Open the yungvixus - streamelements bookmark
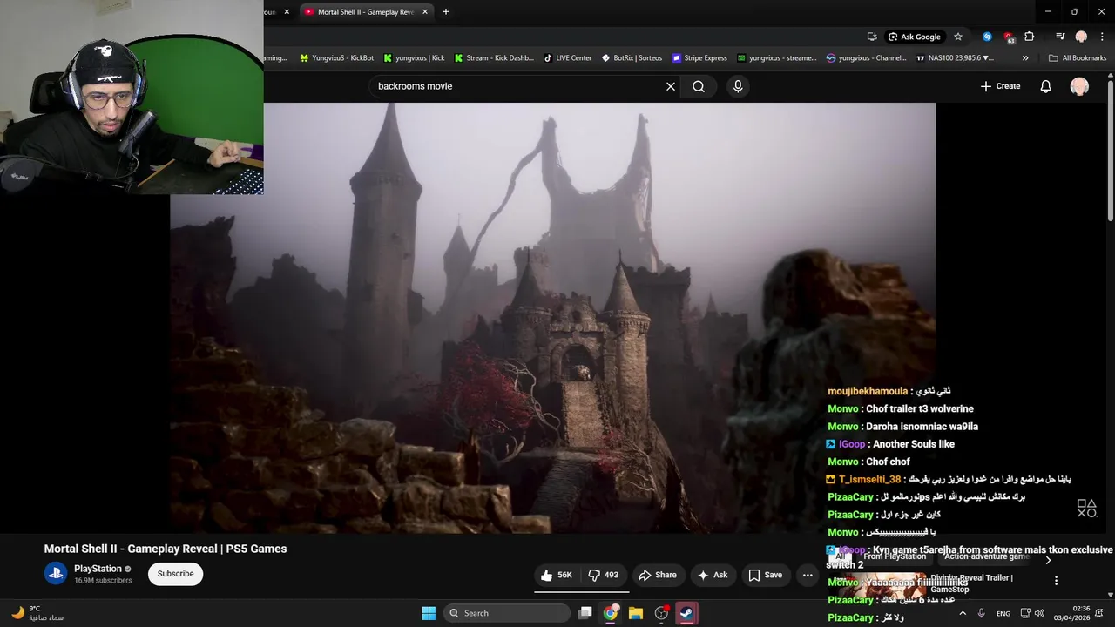The image size is (1115, 627). pyautogui.click(x=777, y=58)
